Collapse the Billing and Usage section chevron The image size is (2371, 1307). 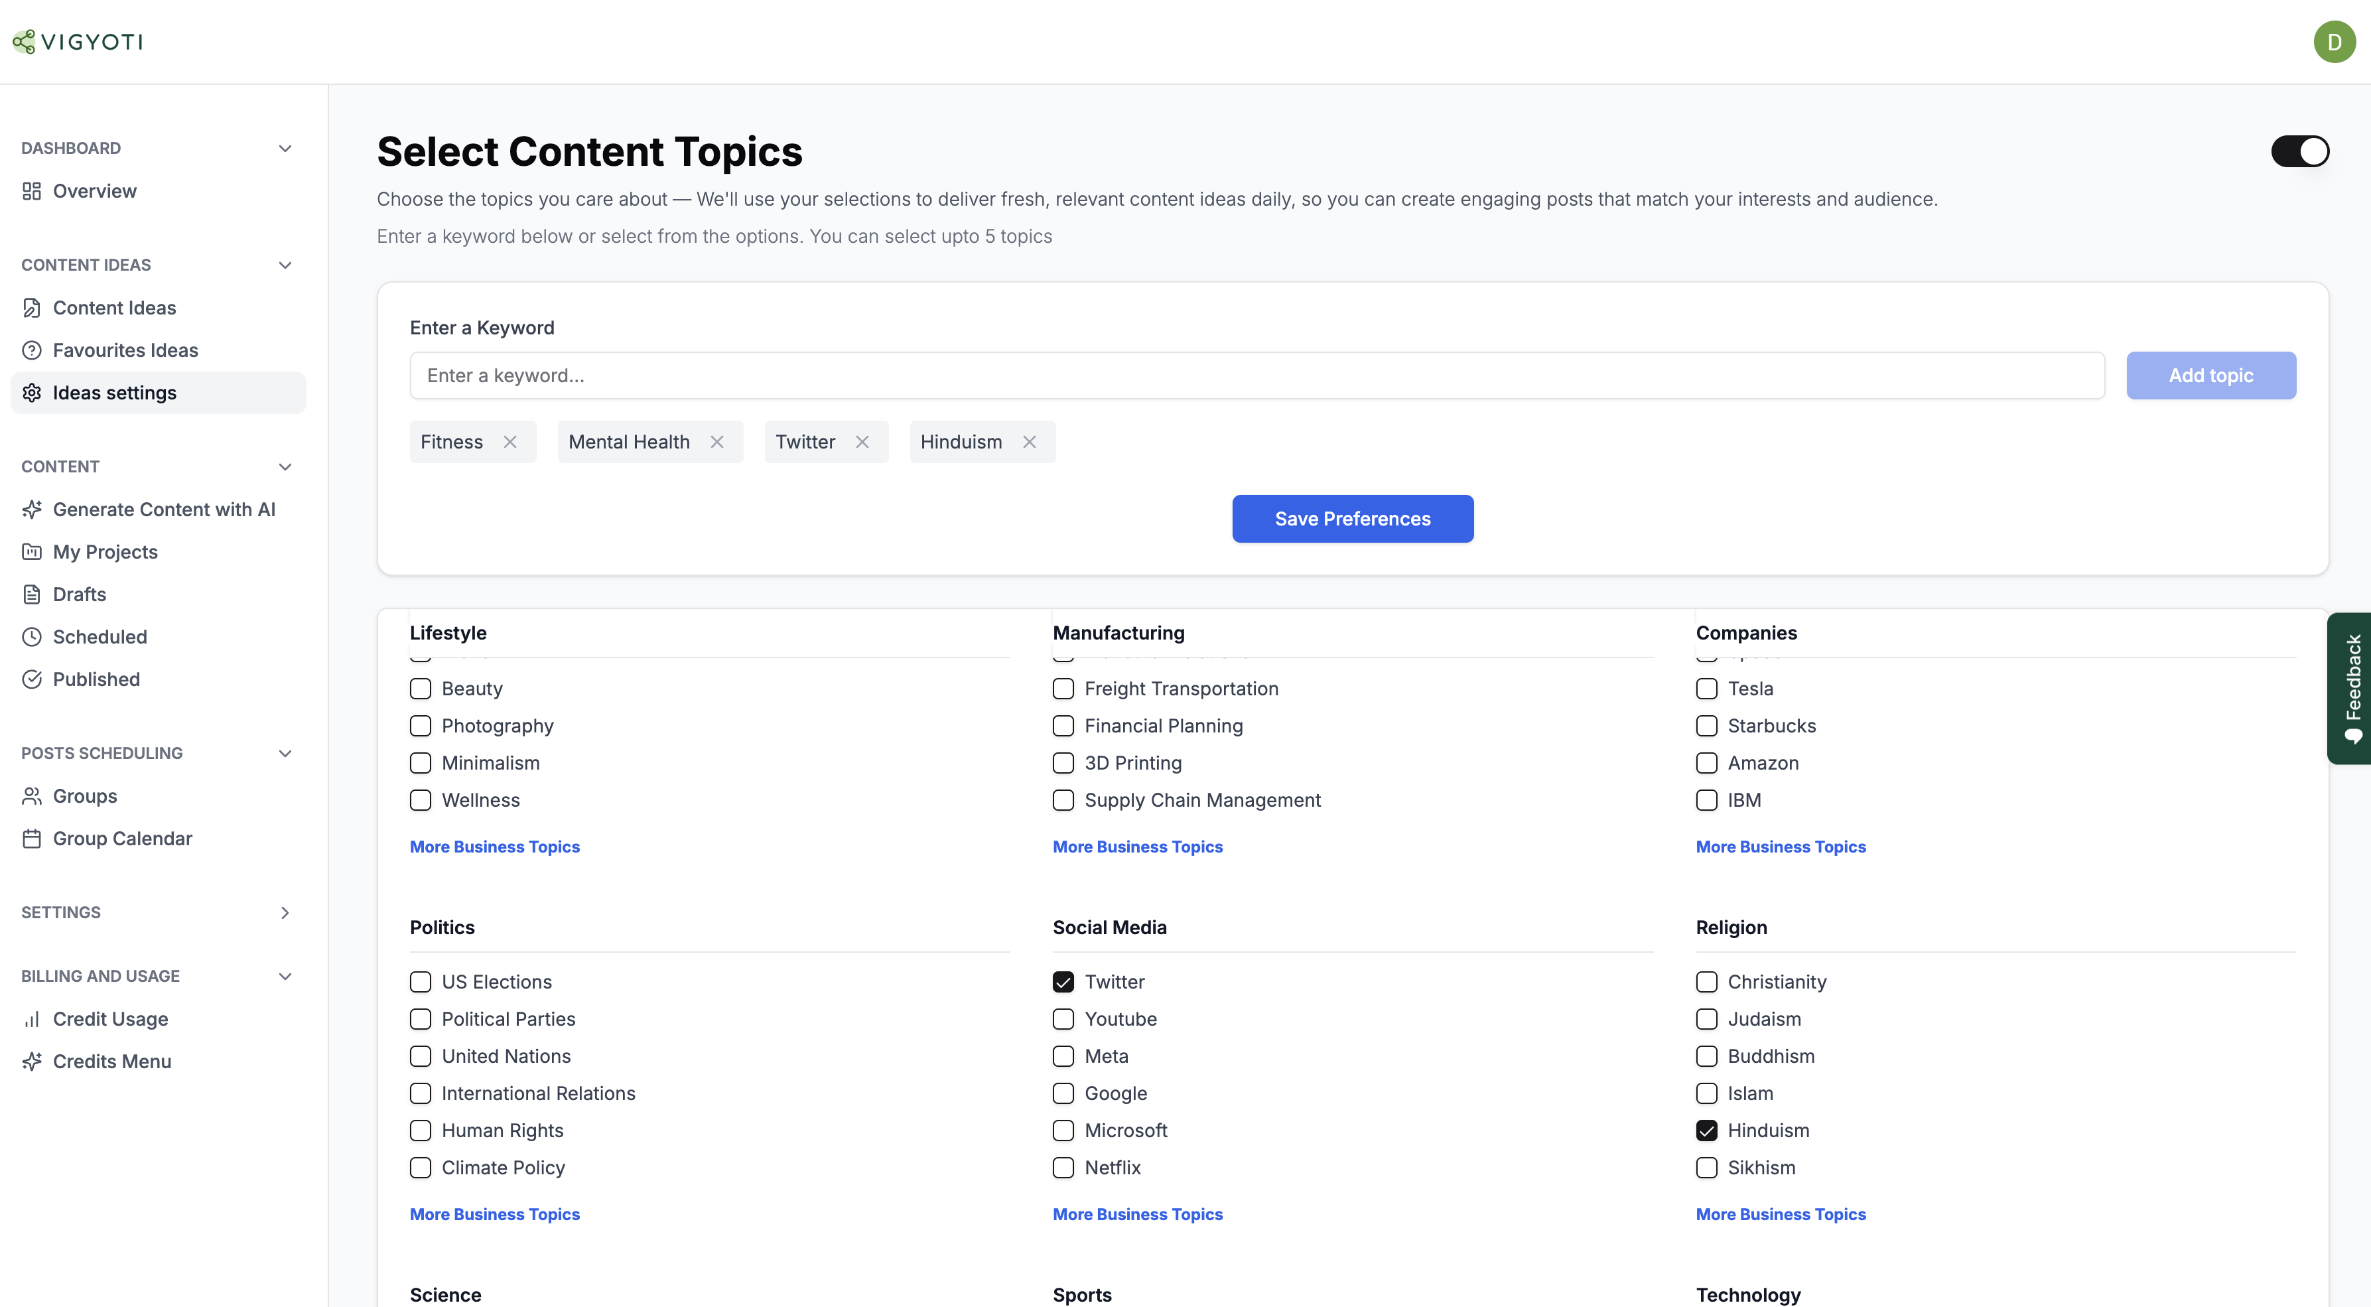(x=285, y=976)
